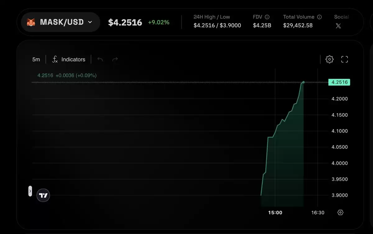Image resolution: width=373 pixels, height=234 pixels.
Task: Click the MetaMask fox token icon
Action: click(x=31, y=22)
